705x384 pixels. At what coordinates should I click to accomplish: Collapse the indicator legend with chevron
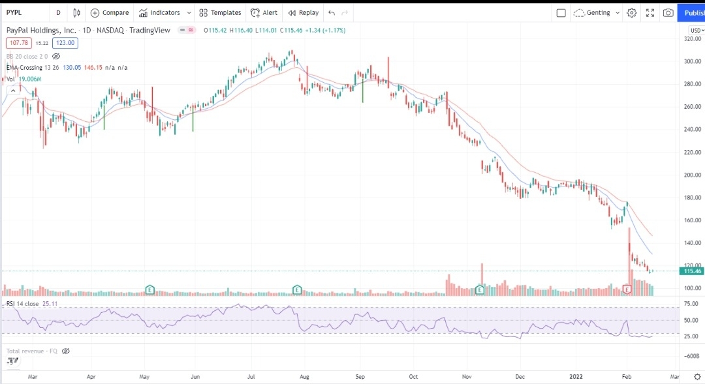12,91
